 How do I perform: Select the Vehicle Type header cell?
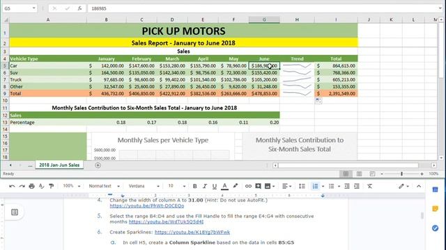(x=48, y=58)
